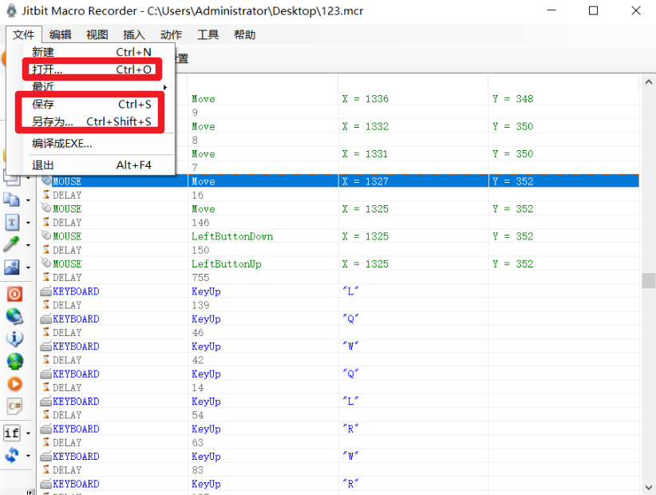
Task: Open the 视图 menu
Action: coord(97,34)
